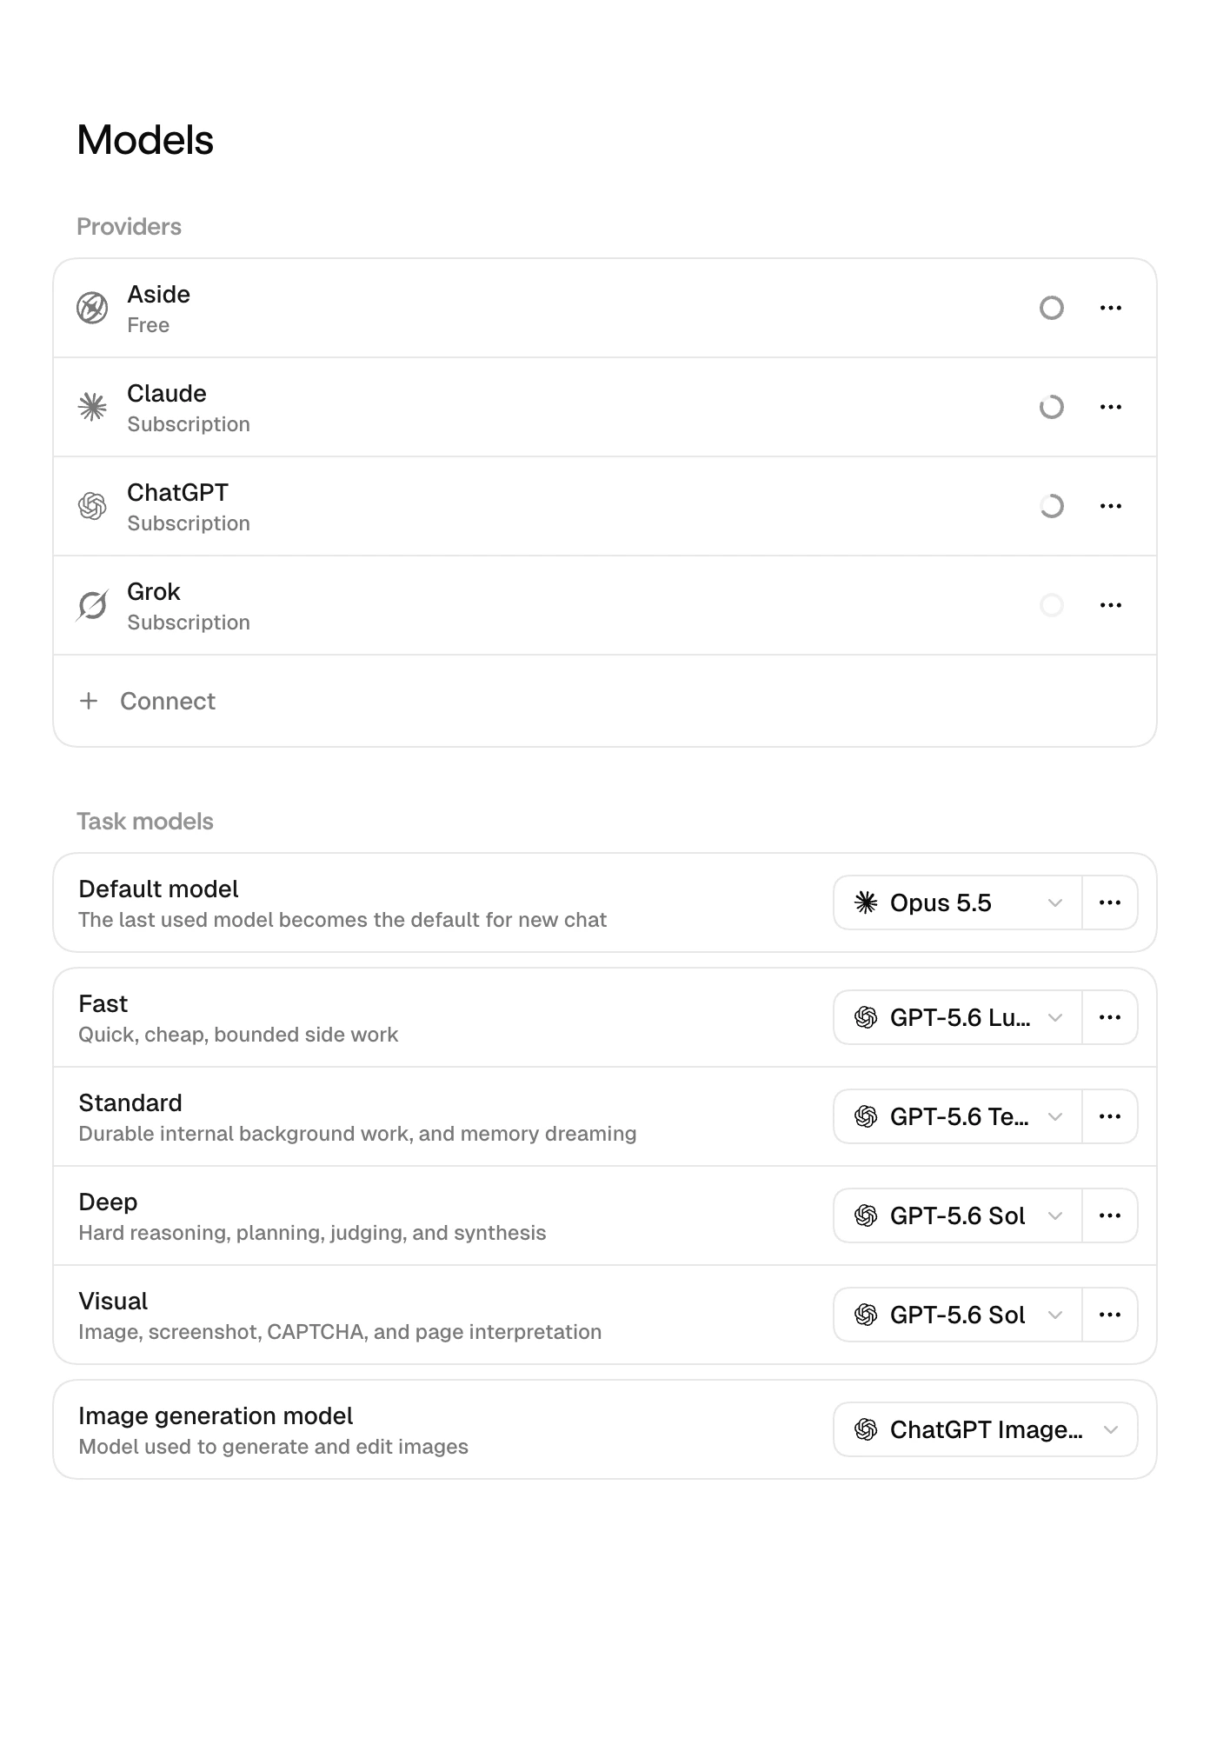1210x1758 pixels.
Task: Click the Image generation model label
Action: (216, 1415)
